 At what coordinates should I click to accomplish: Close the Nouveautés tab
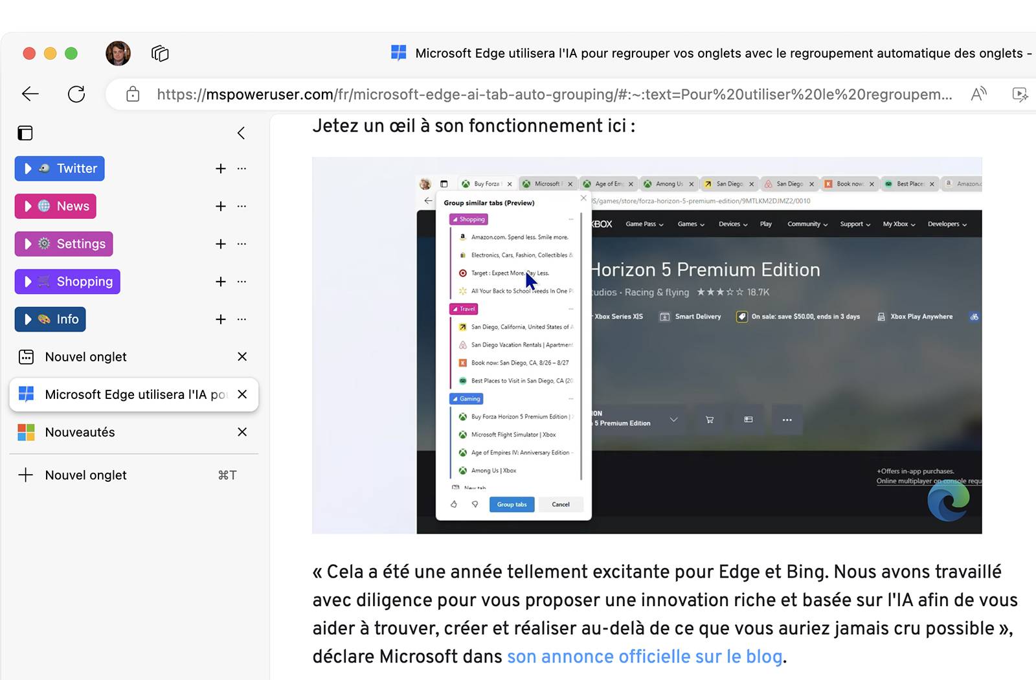click(x=242, y=432)
